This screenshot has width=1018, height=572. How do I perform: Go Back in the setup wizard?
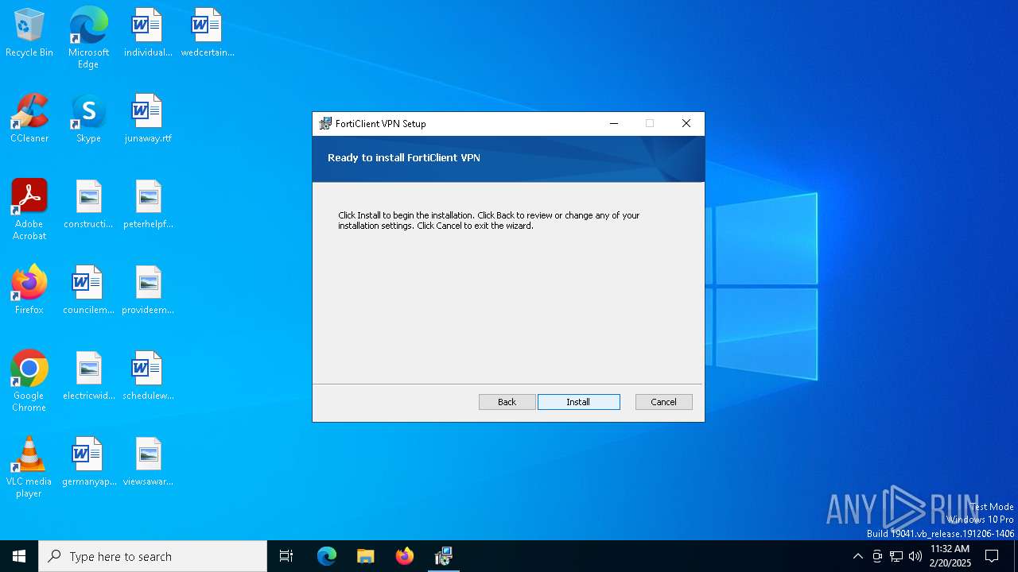click(x=507, y=402)
